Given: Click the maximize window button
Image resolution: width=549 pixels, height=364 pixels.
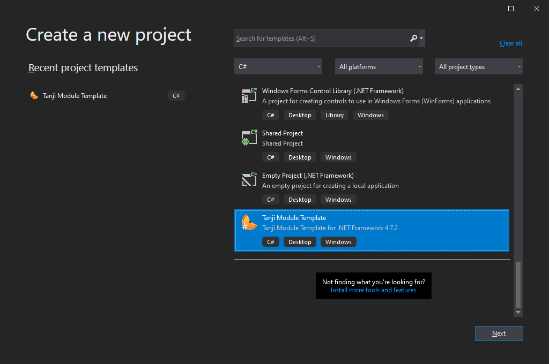Looking at the screenshot, I should (x=511, y=9).
